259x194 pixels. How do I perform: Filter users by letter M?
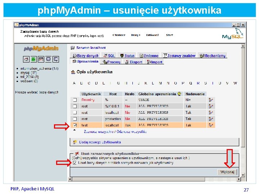pyautogui.click(x=160, y=83)
